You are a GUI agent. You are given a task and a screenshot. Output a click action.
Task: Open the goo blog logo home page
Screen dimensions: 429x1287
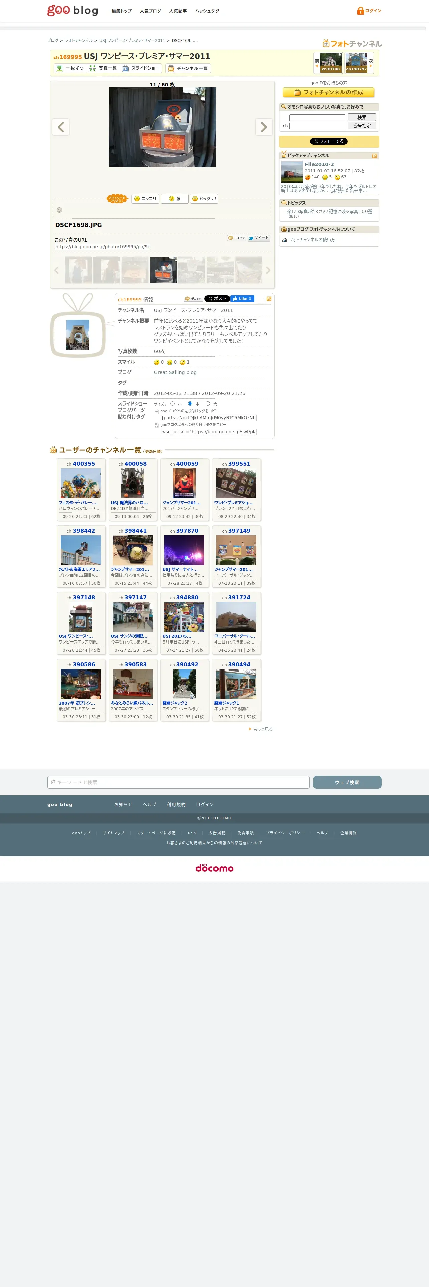click(73, 10)
